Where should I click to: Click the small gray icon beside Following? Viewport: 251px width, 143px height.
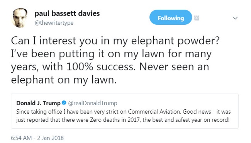[197, 18]
